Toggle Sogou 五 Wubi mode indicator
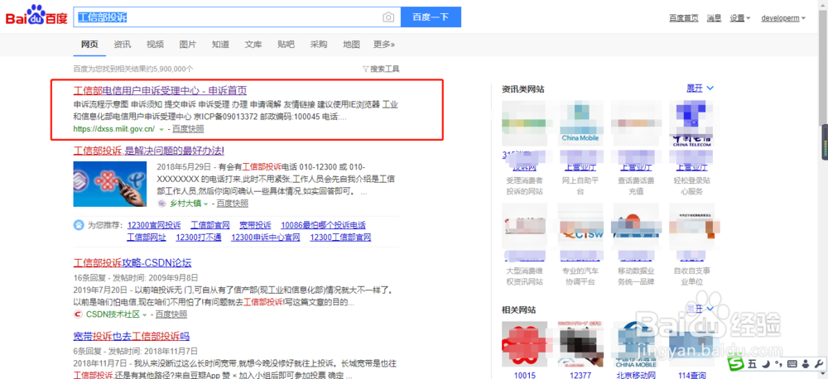 [752, 364]
